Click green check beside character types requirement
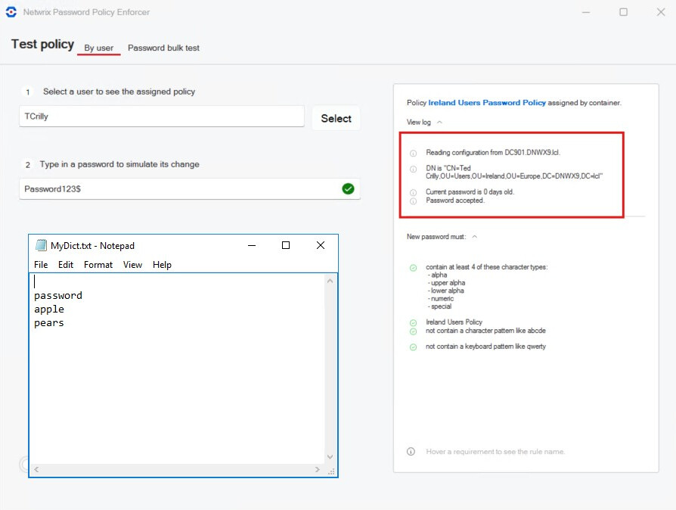The image size is (676, 510). pyautogui.click(x=413, y=268)
